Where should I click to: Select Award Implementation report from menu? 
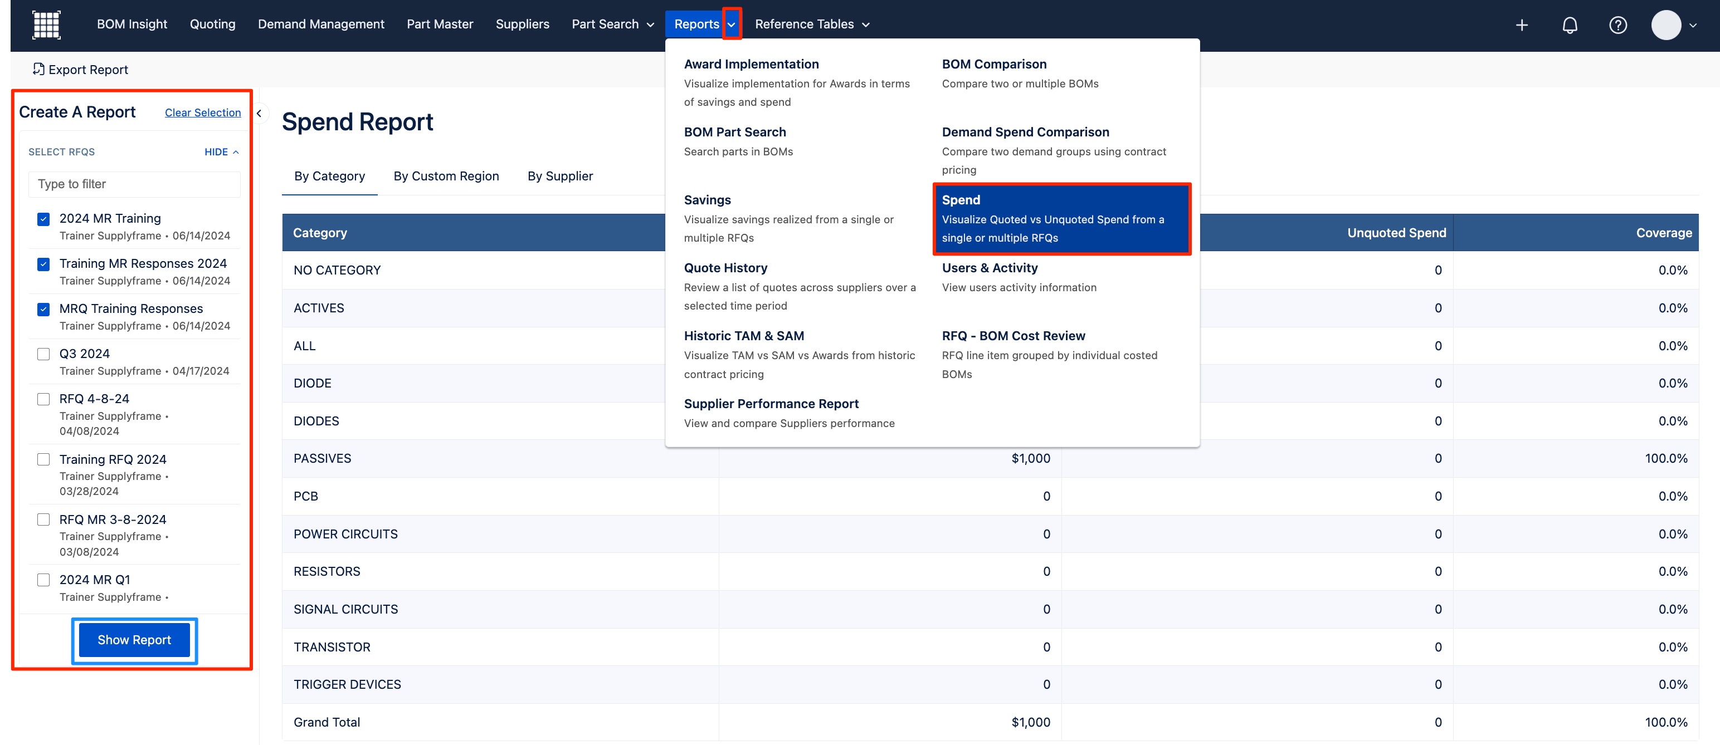[x=800, y=83]
